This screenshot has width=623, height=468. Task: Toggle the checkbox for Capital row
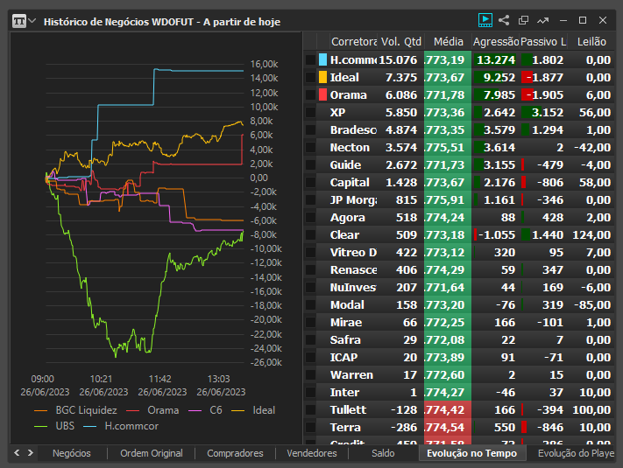[310, 183]
